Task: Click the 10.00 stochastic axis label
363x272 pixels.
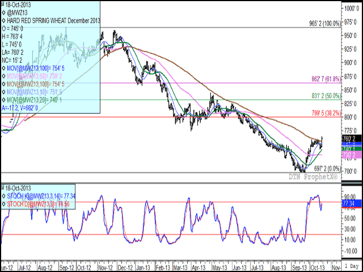Action: click(x=350, y=240)
